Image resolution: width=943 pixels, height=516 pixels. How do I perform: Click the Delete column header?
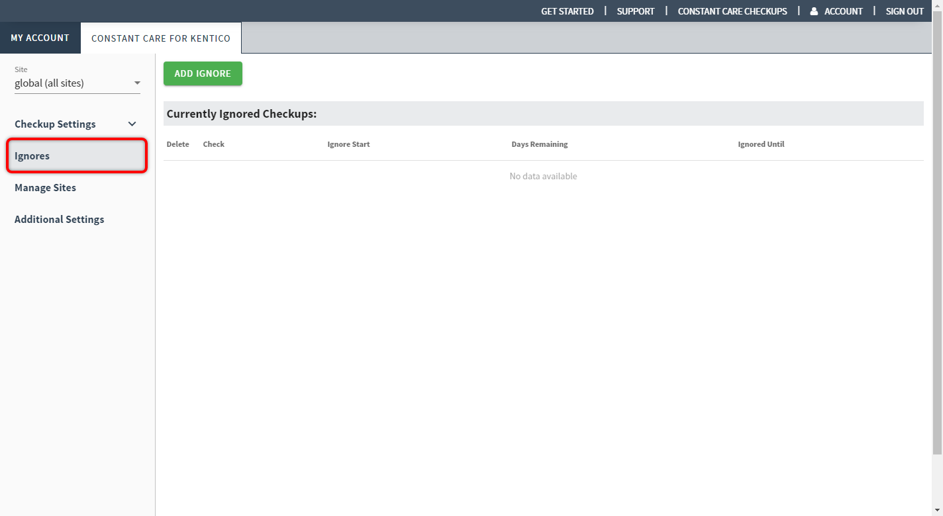177,144
